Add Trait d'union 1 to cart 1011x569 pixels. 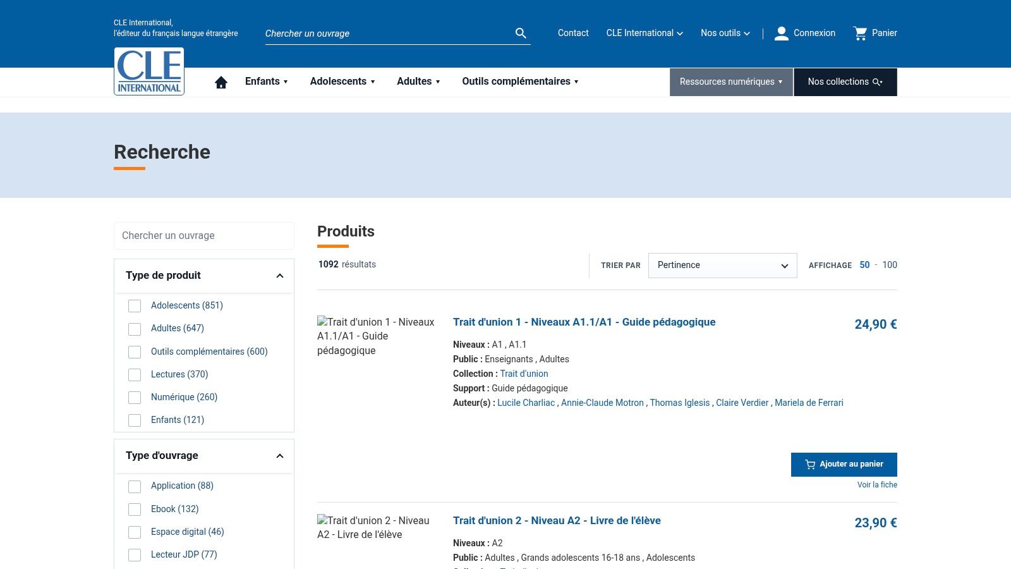844,465
